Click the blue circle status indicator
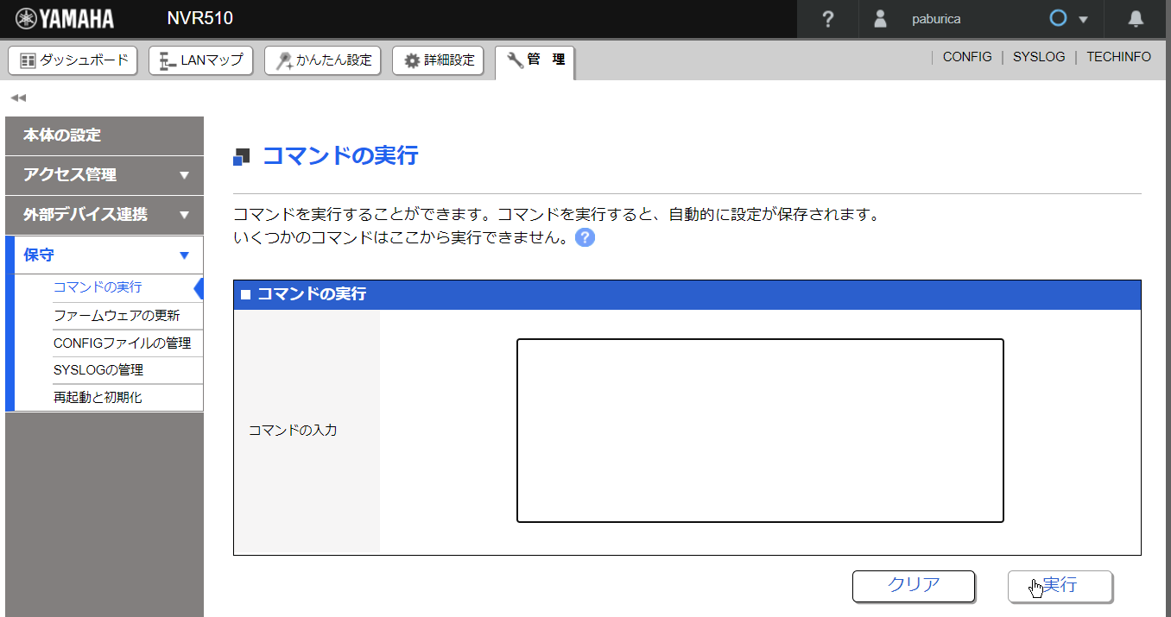Image resolution: width=1171 pixels, height=617 pixels. [1058, 19]
